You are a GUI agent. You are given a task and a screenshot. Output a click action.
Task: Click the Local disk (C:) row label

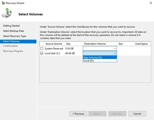point(52,53)
